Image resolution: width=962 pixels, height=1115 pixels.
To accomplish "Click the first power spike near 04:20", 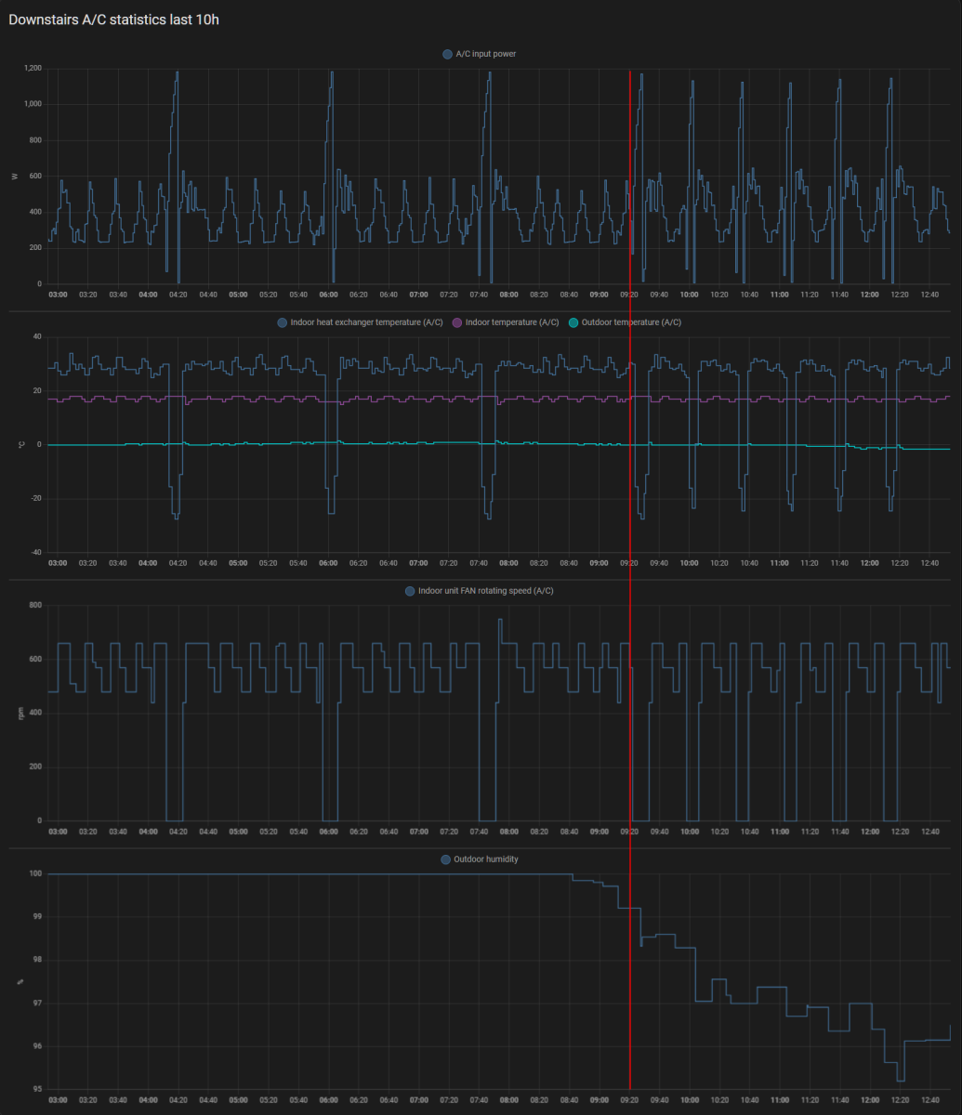I will (x=176, y=74).
